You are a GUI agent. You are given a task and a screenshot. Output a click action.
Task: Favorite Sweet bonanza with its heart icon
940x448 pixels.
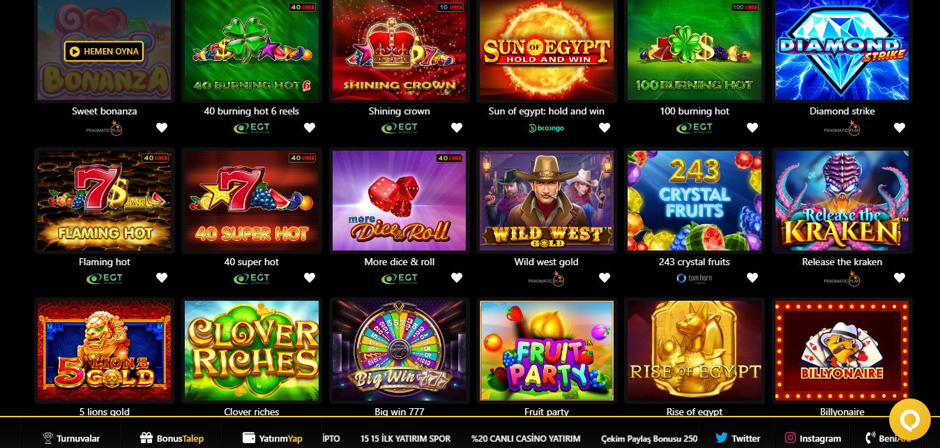[x=162, y=128]
